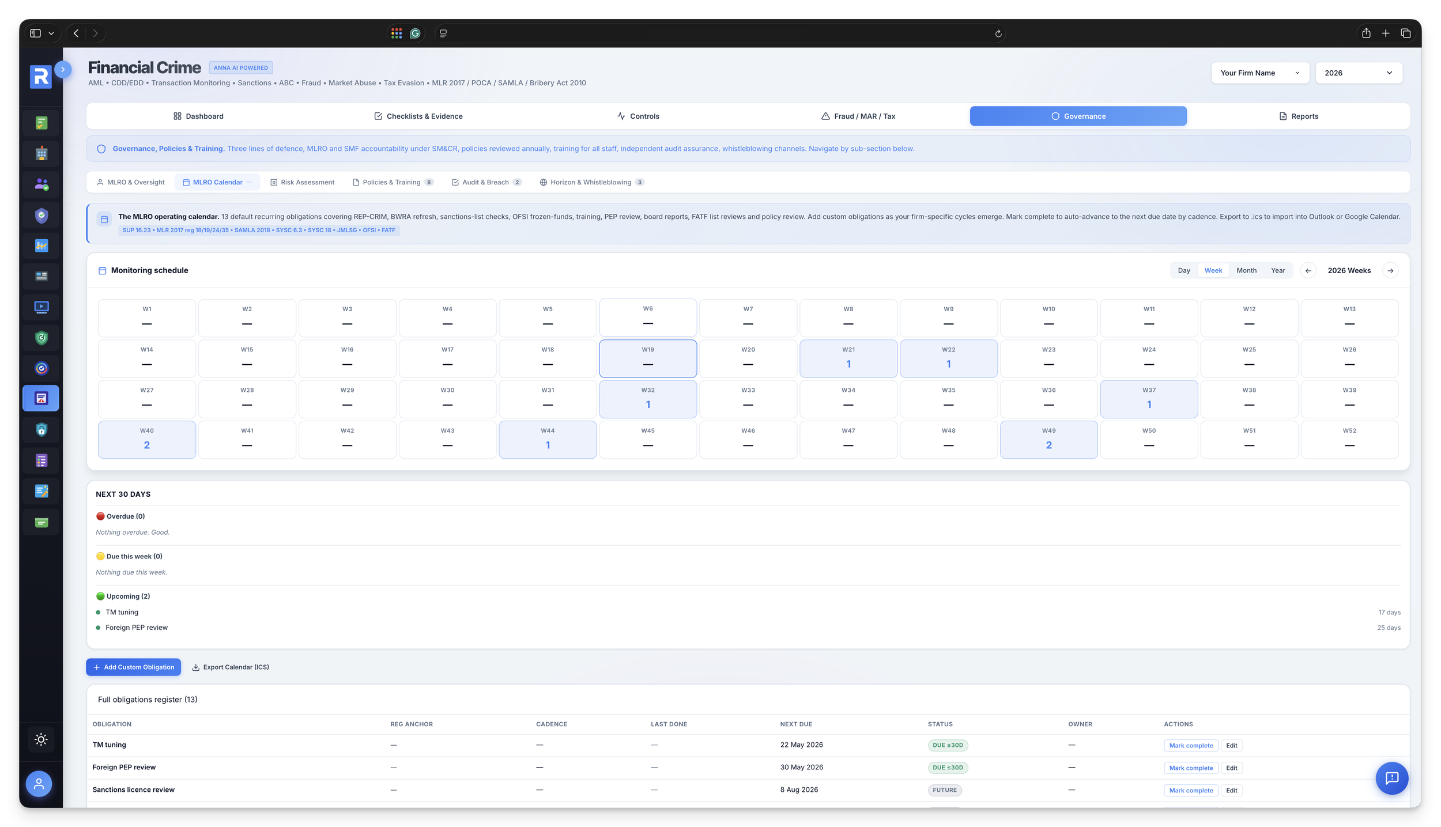
Task: Select week W21 calendar cell
Action: [848, 358]
